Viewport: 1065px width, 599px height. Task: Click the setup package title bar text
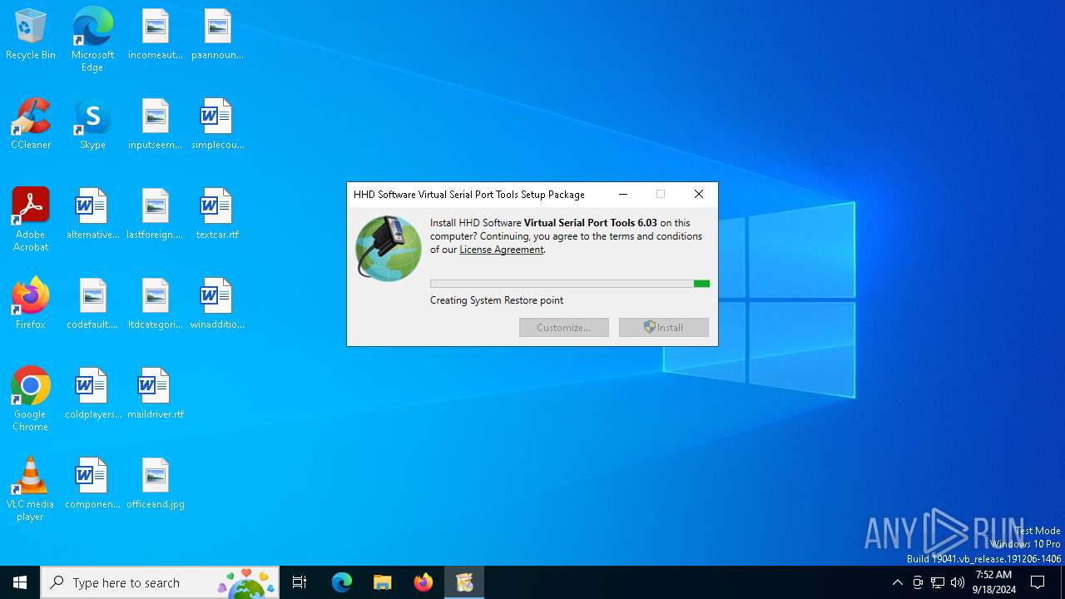point(469,195)
